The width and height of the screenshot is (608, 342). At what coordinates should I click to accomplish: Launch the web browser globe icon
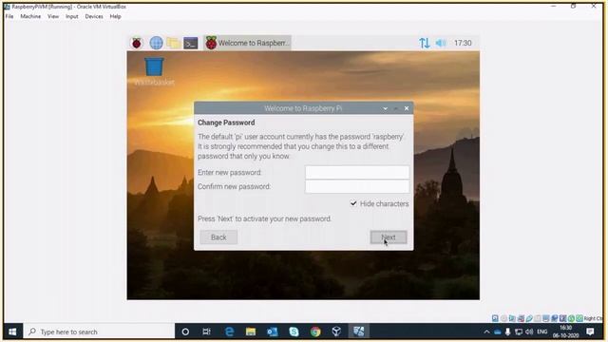tap(156, 43)
